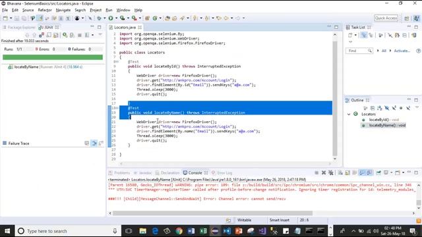Open the New wizard dropdown arrow

point(11,18)
